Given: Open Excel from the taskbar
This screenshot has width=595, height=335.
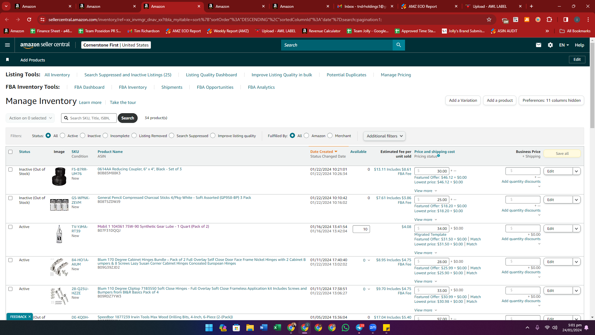Looking at the screenshot, I should click(277, 328).
